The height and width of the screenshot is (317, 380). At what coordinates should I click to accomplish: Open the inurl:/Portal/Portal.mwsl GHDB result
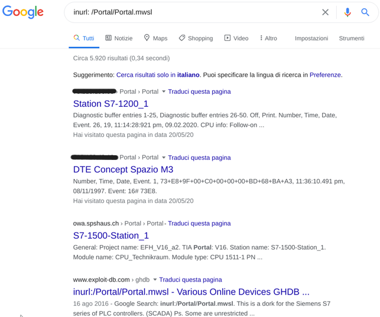191,292
